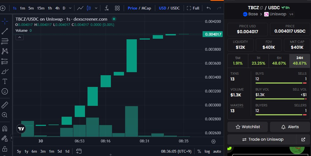This screenshot has width=311, height=156.
Task: Add TBCZ to Watchlist
Action: coord(247,127)
